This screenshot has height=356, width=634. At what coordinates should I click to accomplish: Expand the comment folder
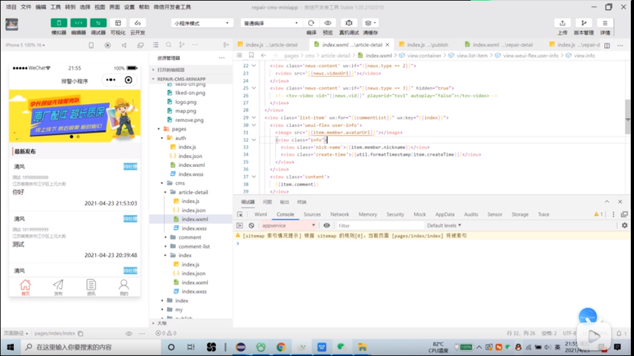[x=165, y=237]
